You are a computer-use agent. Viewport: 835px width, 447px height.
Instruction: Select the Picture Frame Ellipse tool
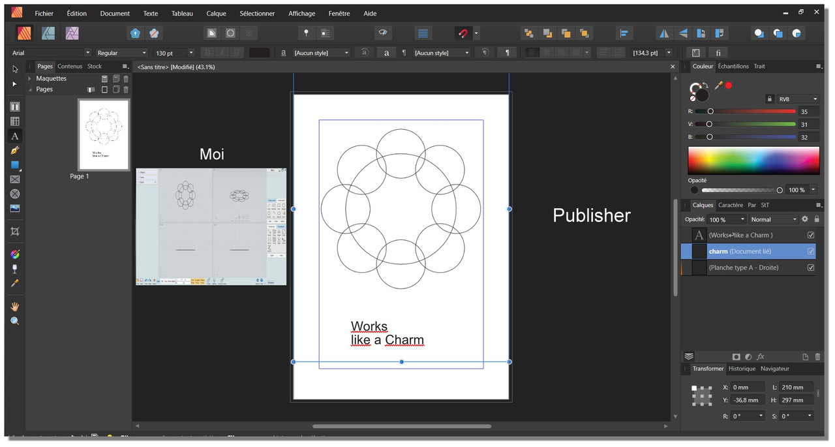(x=15, y=194)
